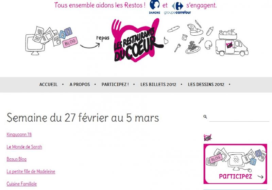Click the search magnifier icon
Viewport: 272px width, 190px height.
coord(205,117)
